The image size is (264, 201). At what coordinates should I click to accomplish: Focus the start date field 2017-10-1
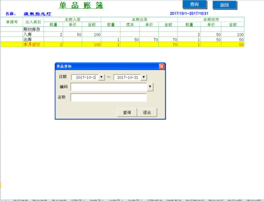pos(85,77)
